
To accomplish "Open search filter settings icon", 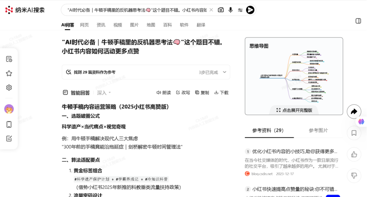I will (240, 10).
